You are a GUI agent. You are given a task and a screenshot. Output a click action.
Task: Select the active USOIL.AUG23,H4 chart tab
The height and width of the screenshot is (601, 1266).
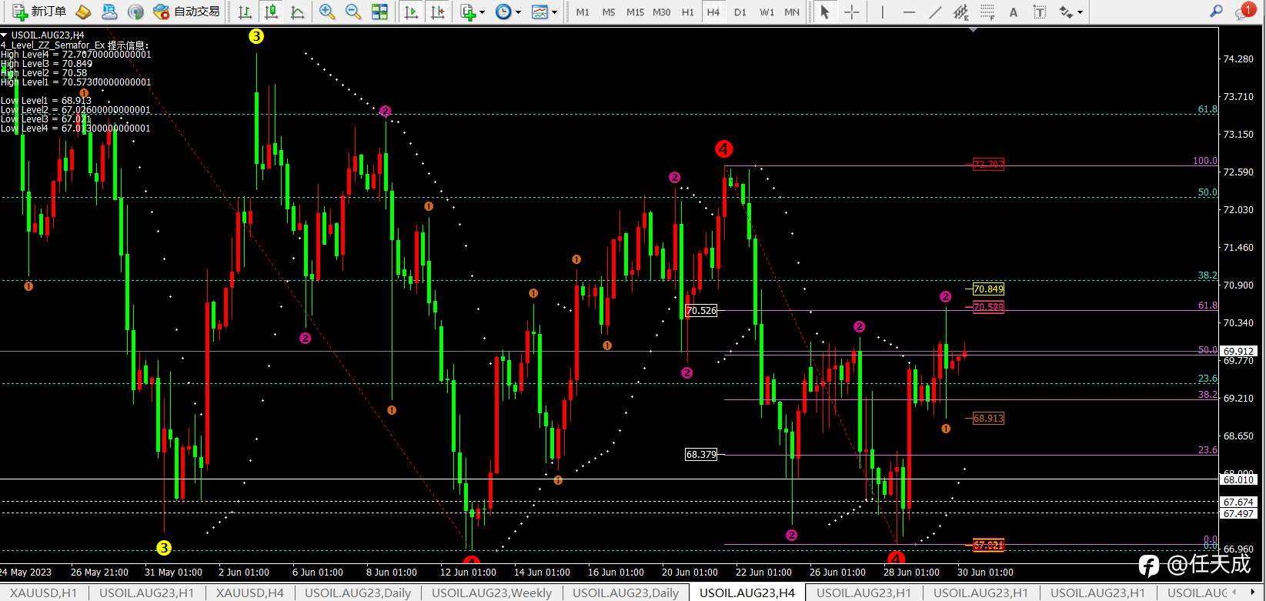747,593
